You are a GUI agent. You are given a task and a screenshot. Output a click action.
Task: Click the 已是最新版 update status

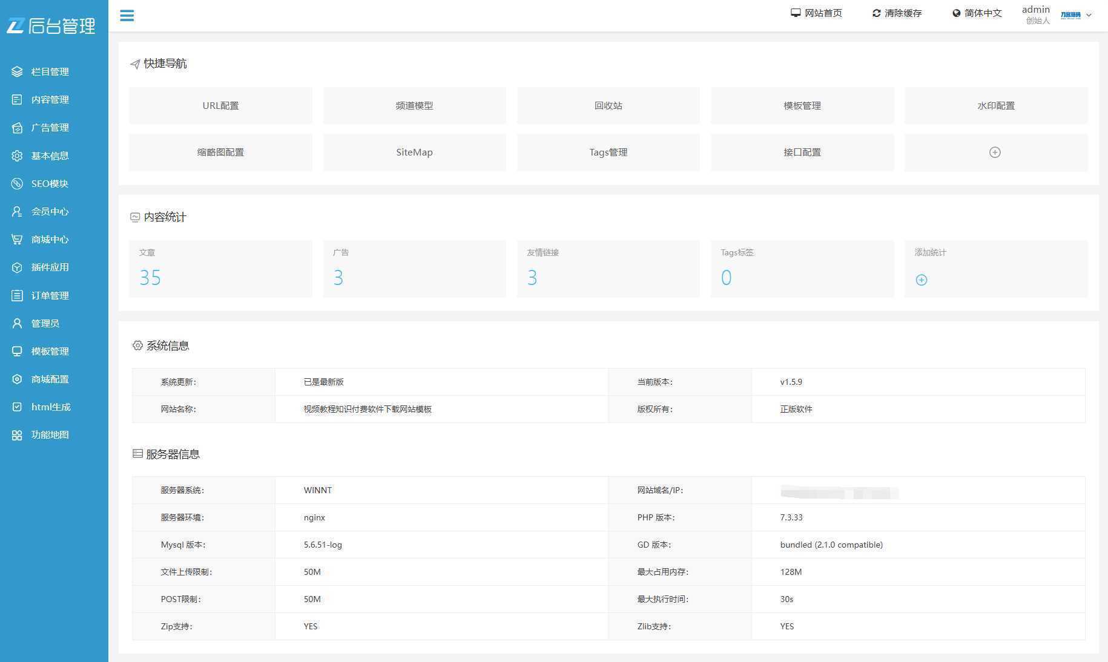click(324, 382)
